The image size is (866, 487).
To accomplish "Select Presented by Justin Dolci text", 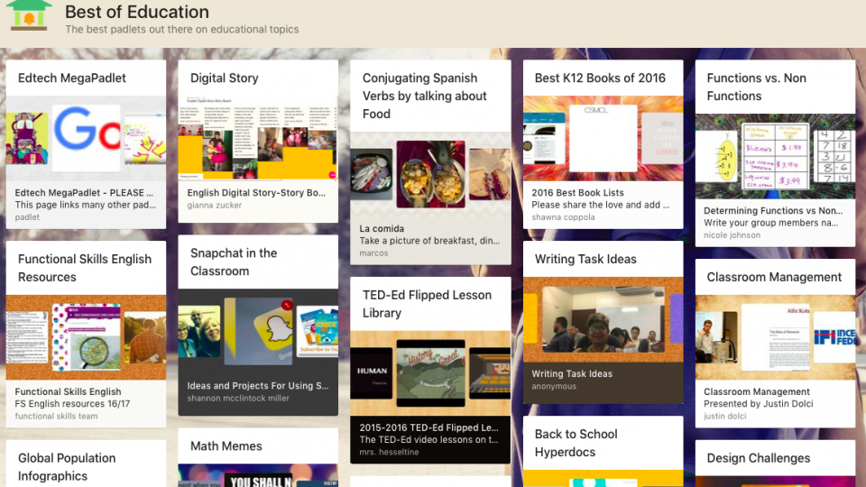I will (759, 404).
